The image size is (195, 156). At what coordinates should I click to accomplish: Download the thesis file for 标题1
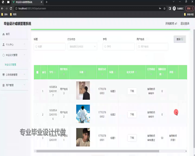tap(132, 138)
